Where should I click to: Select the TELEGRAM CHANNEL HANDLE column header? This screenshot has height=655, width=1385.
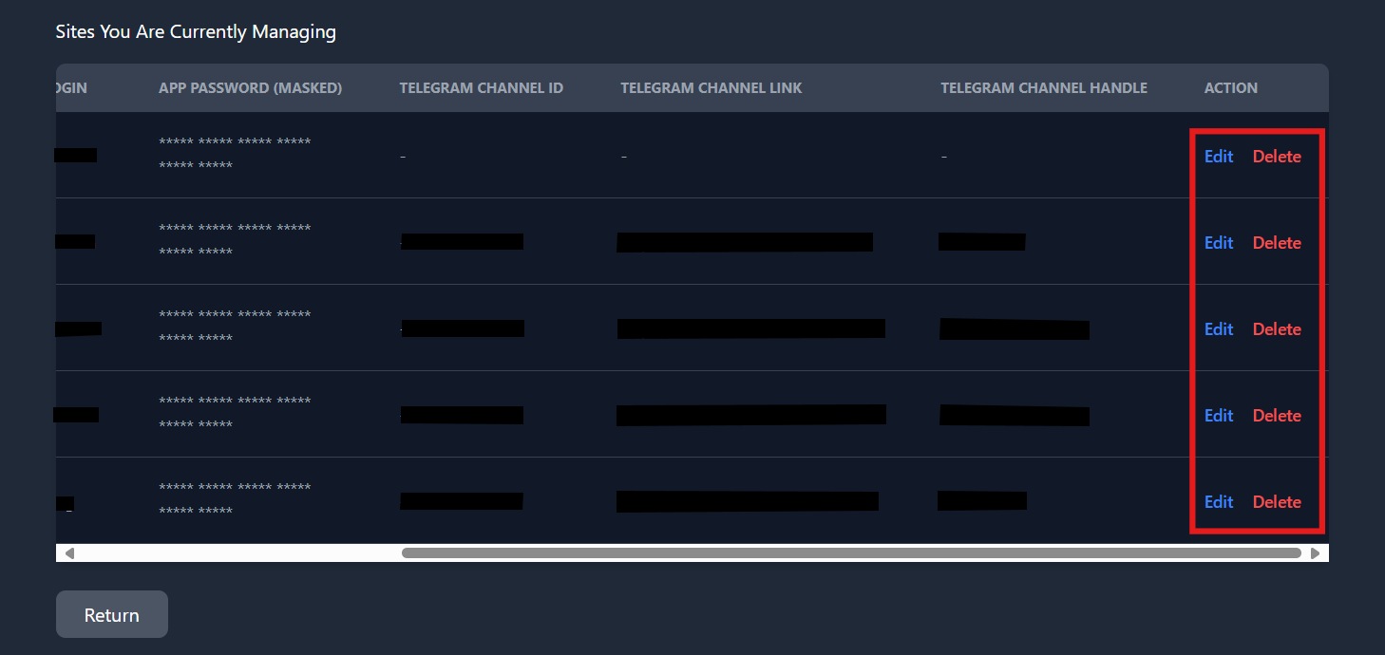(x=1044, y=87)
